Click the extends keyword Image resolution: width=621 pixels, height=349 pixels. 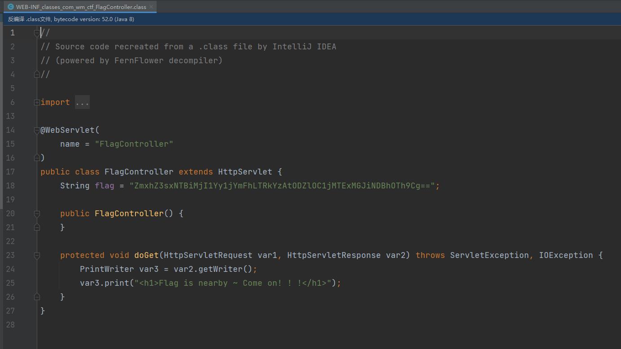196,172
